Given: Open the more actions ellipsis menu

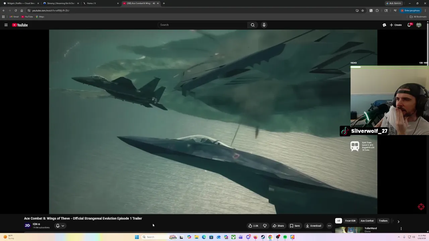Looking at the screenshot, I should 329,226.
